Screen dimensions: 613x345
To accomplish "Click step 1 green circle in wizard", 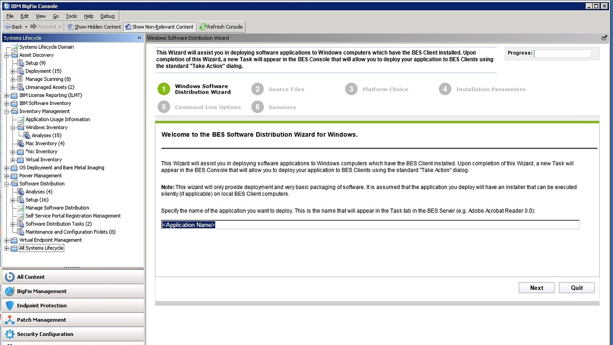I will pyautogui.click(x=164, y=89).
